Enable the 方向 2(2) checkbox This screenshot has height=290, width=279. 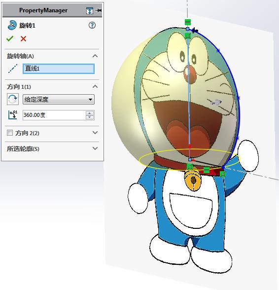pos(10,133)
